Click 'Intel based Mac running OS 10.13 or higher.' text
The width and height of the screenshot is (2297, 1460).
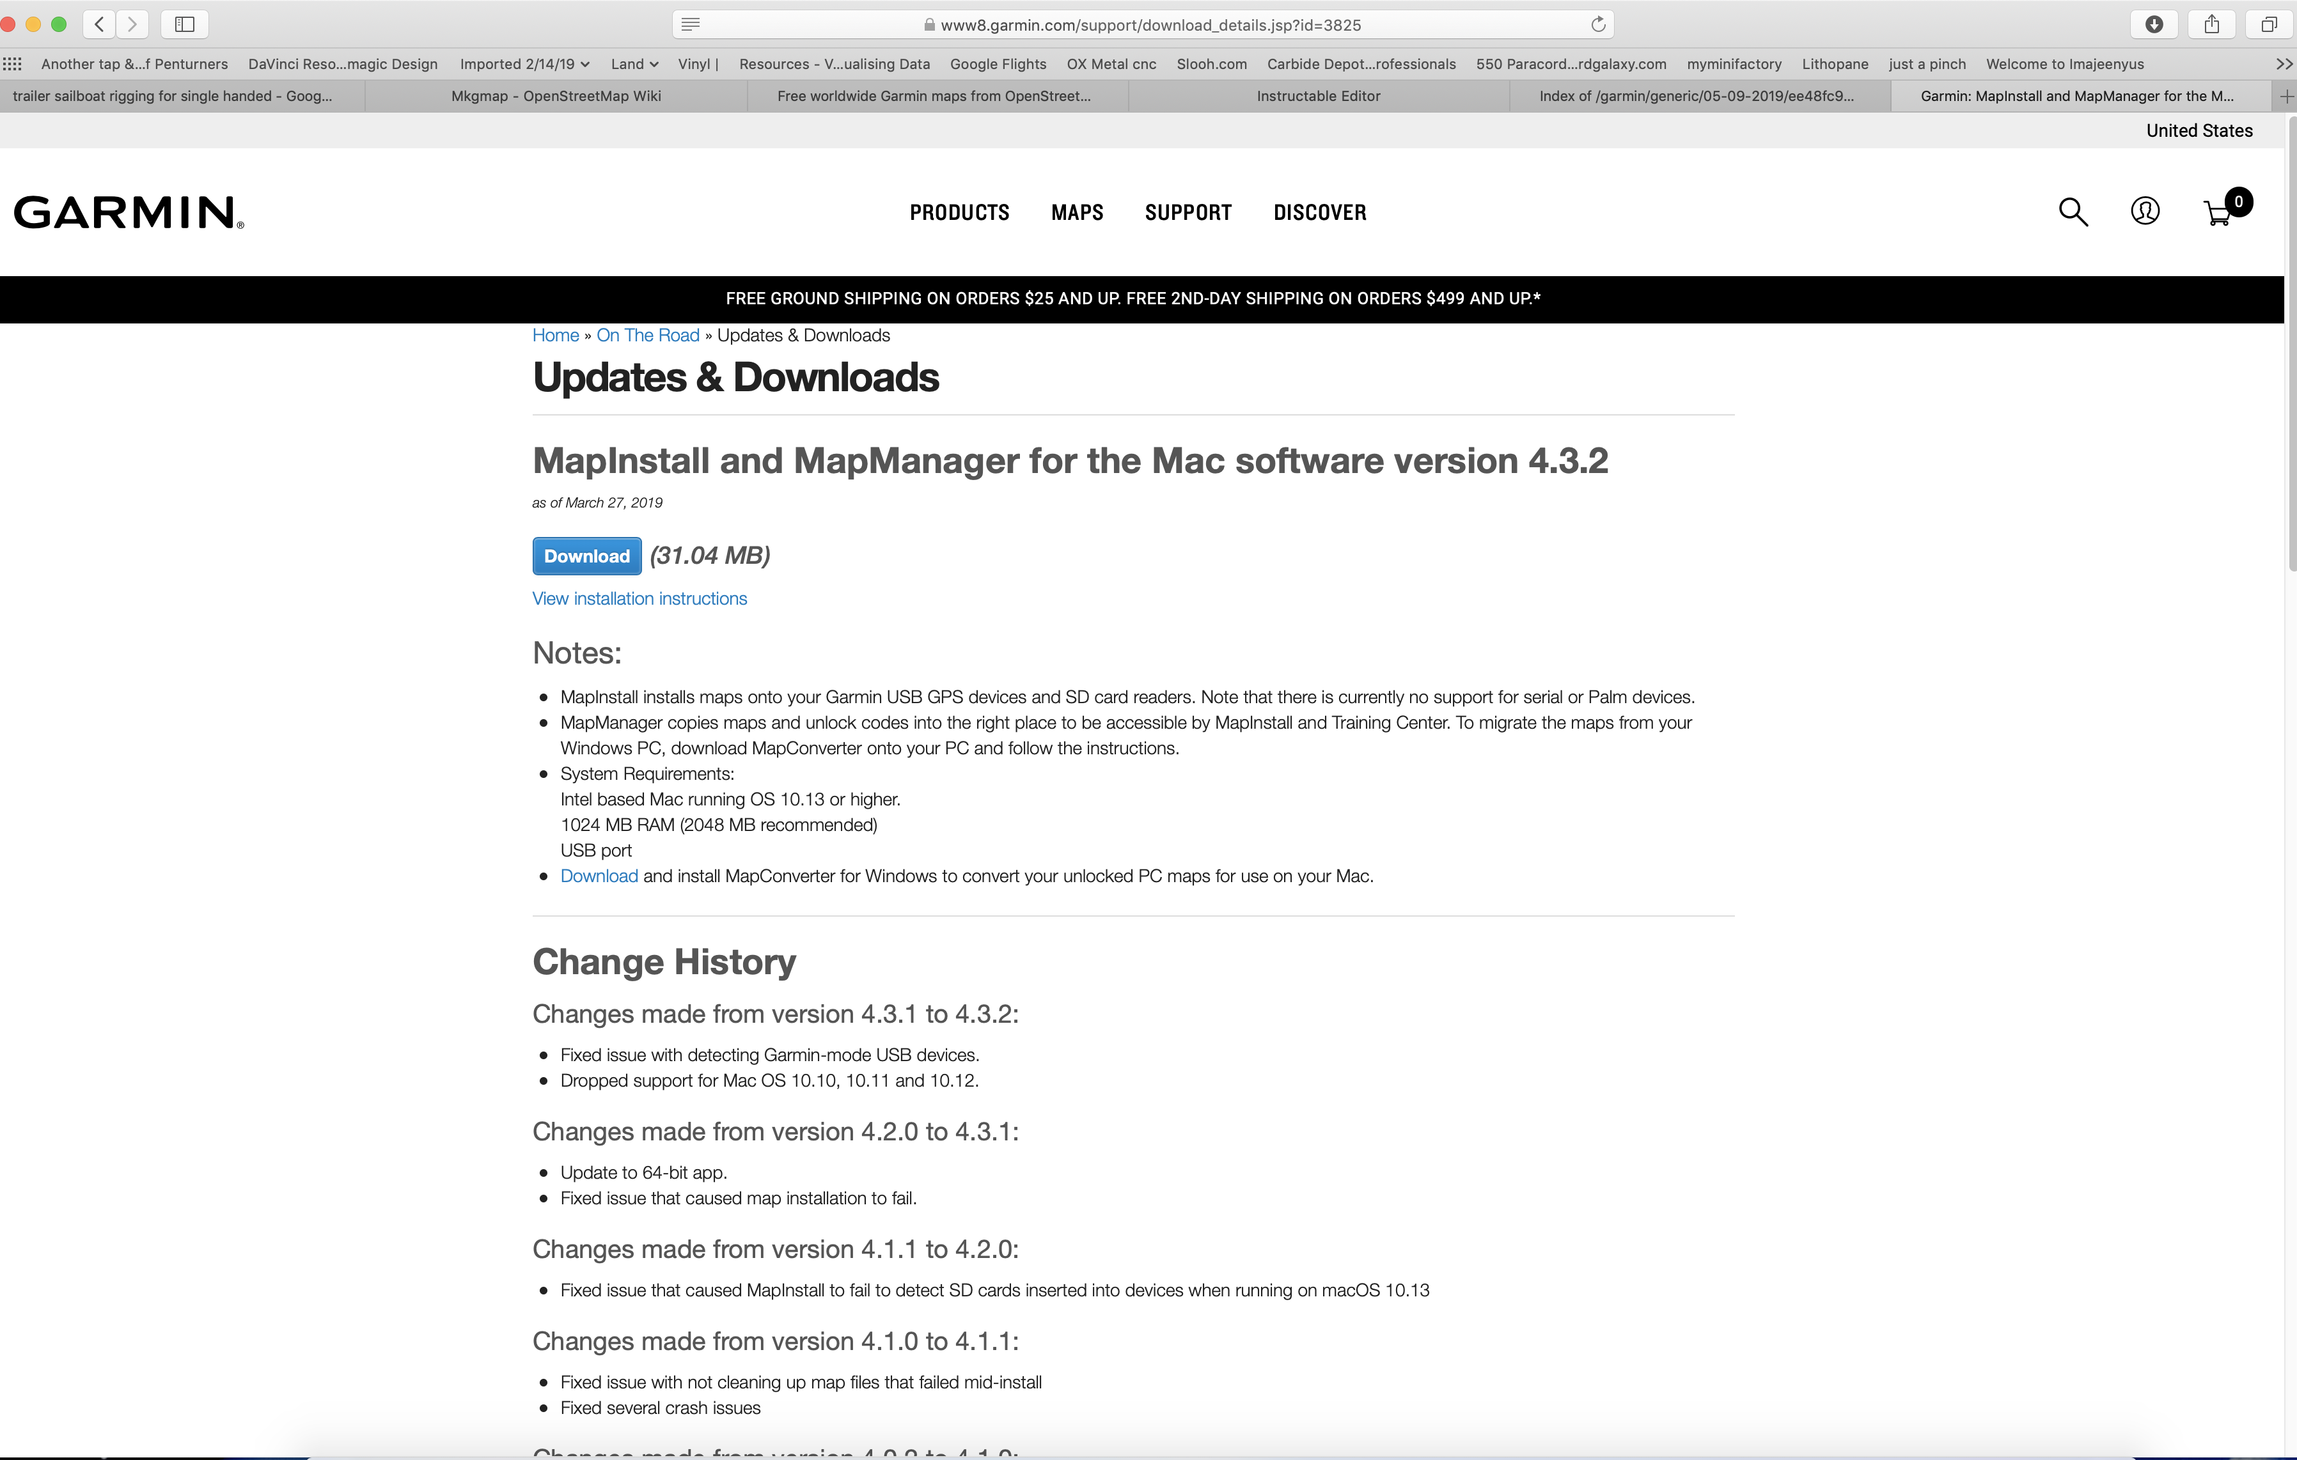tap(730, 800)
